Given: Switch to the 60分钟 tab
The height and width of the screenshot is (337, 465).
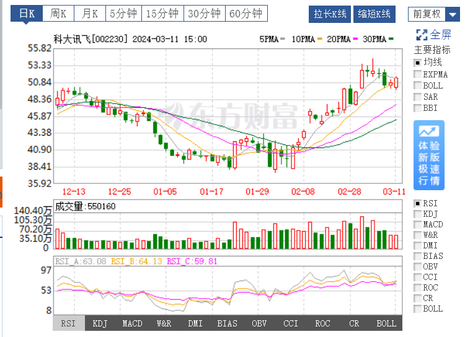Looking at the screenshot, I should (x=246, y=14).
